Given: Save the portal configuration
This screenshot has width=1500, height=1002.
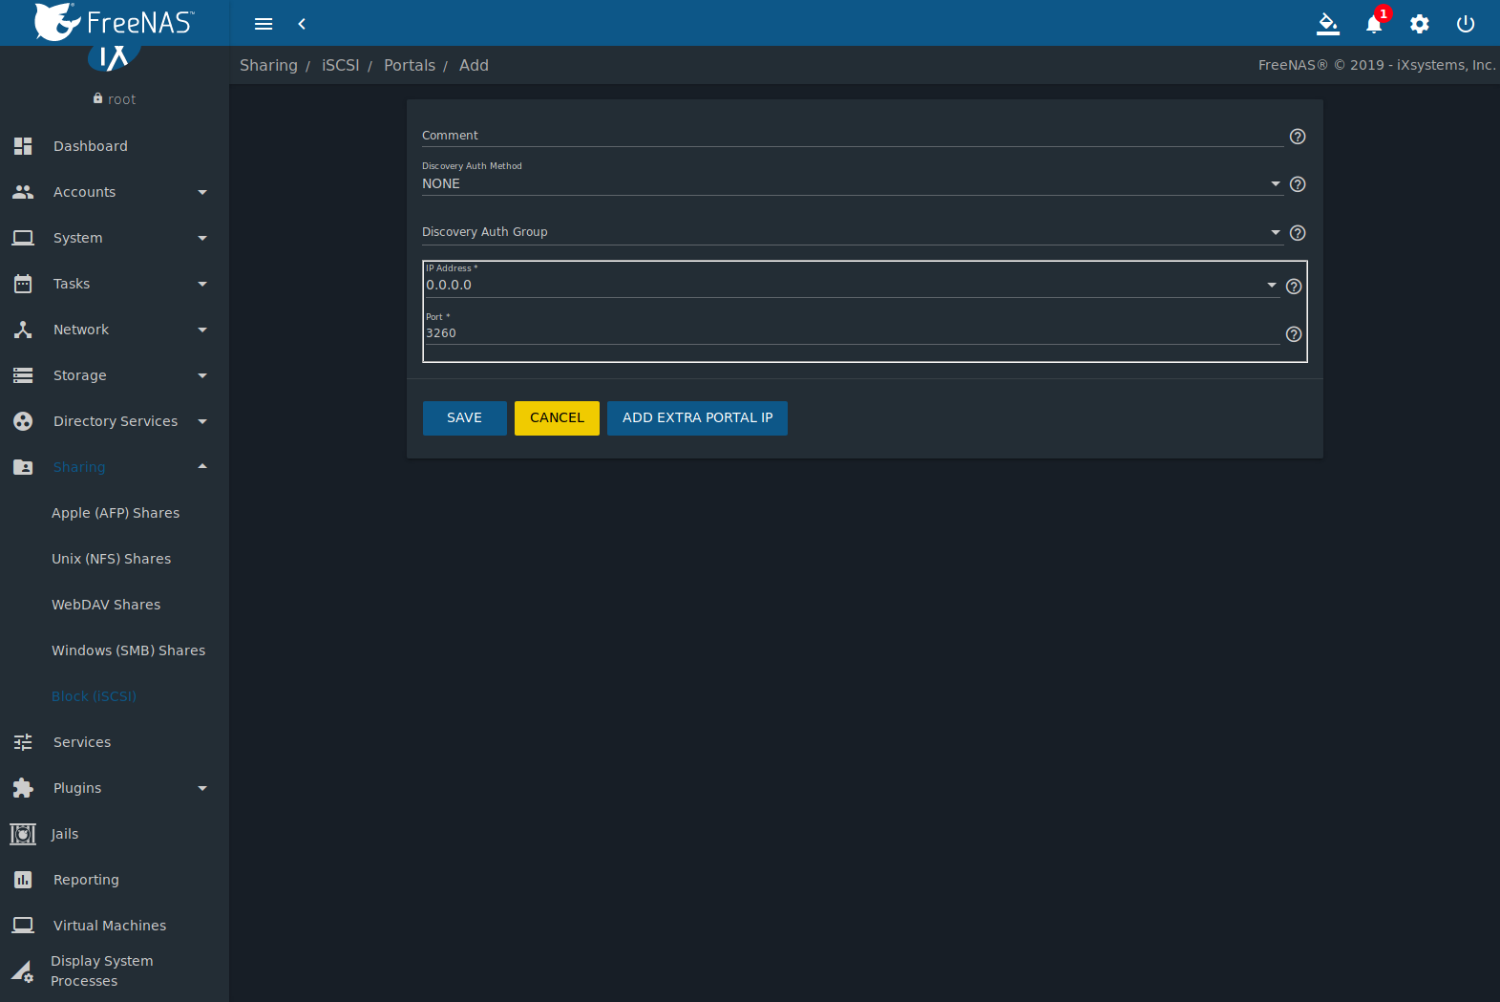Looking at the screenshot, I should (465, 418).
